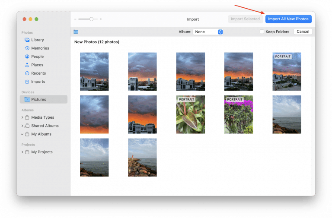Viewport: 332px width, 218px height.
Task: Click the My Projects folder icon
Action: (27, 152)
